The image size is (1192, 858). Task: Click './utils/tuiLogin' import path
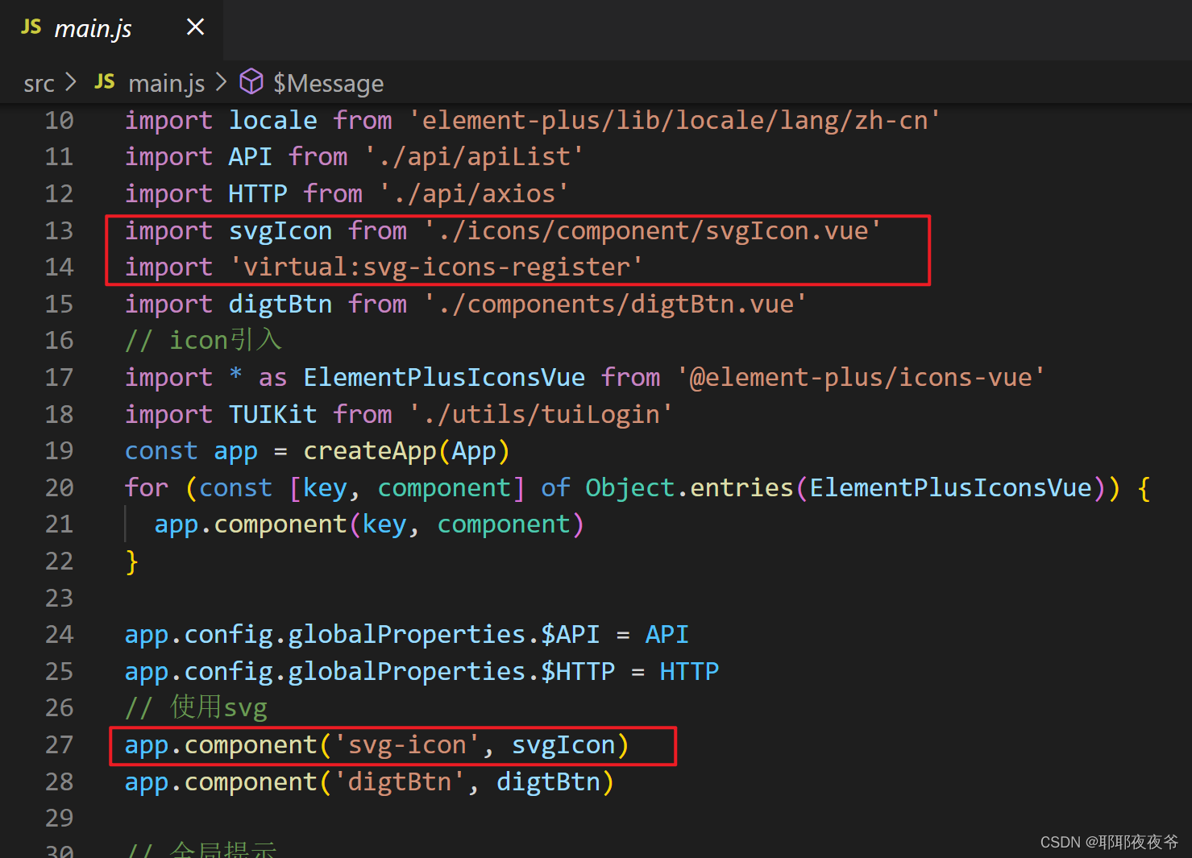[x=541, y=415]
